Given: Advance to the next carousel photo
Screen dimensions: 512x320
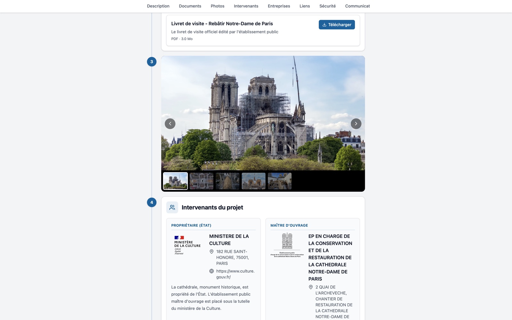Looking at the screenshot, I should [356, 124].
